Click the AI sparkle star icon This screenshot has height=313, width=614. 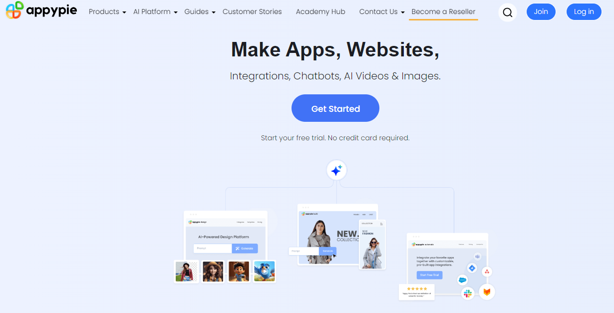point(336,171)
